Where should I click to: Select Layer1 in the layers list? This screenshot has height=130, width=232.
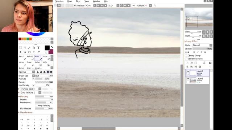click(x=197, y=81)
